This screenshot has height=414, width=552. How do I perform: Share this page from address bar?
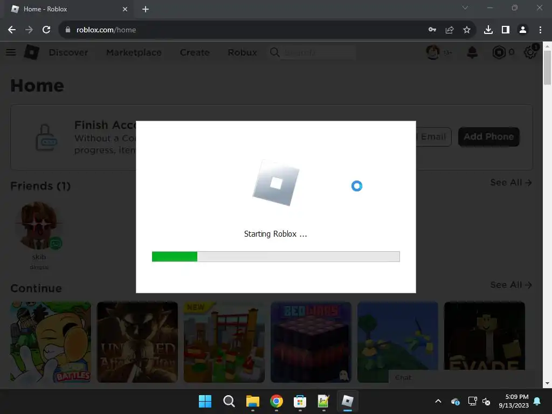coord(450,30)
